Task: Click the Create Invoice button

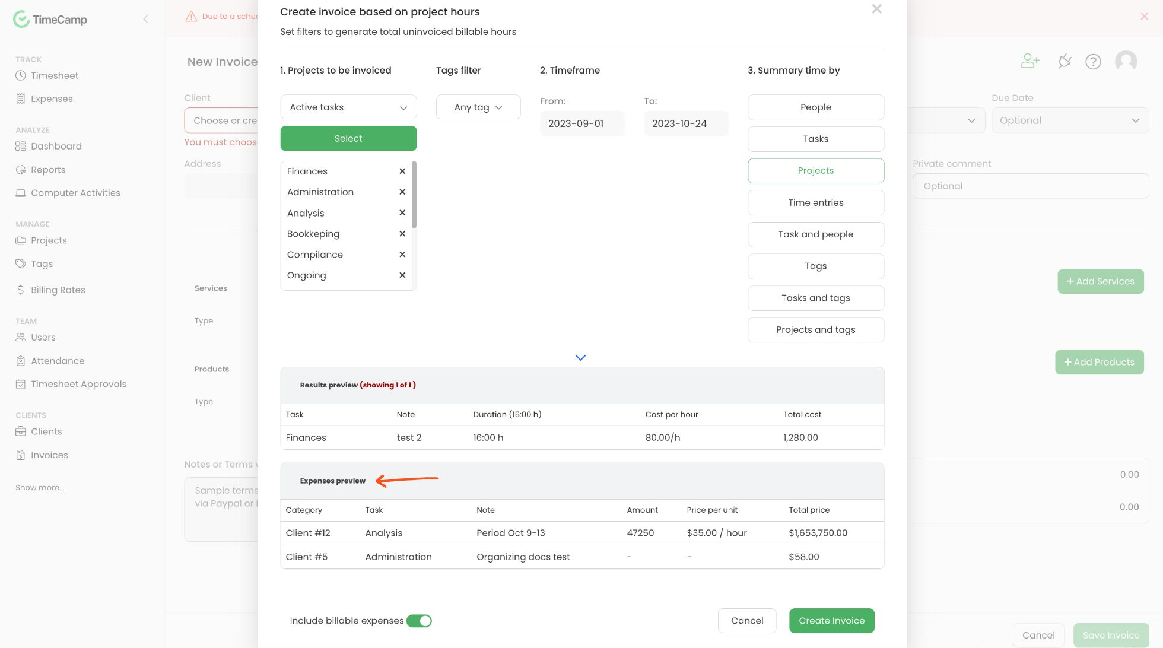Action: point(831,621)
